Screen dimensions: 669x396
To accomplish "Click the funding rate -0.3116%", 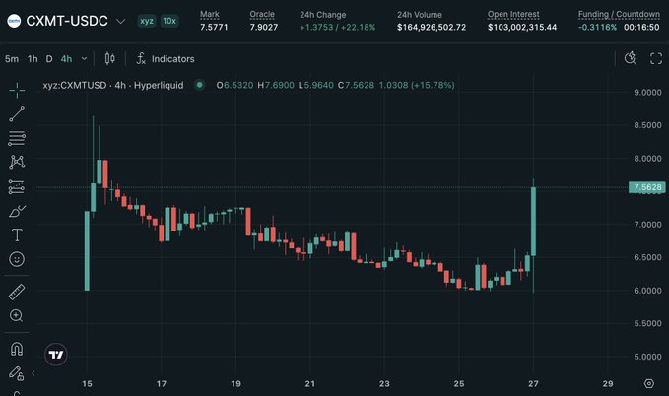I will point(597,27).
